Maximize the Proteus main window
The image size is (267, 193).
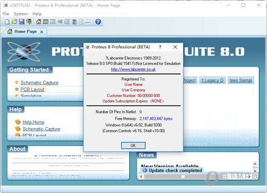(x=243, y=5)
